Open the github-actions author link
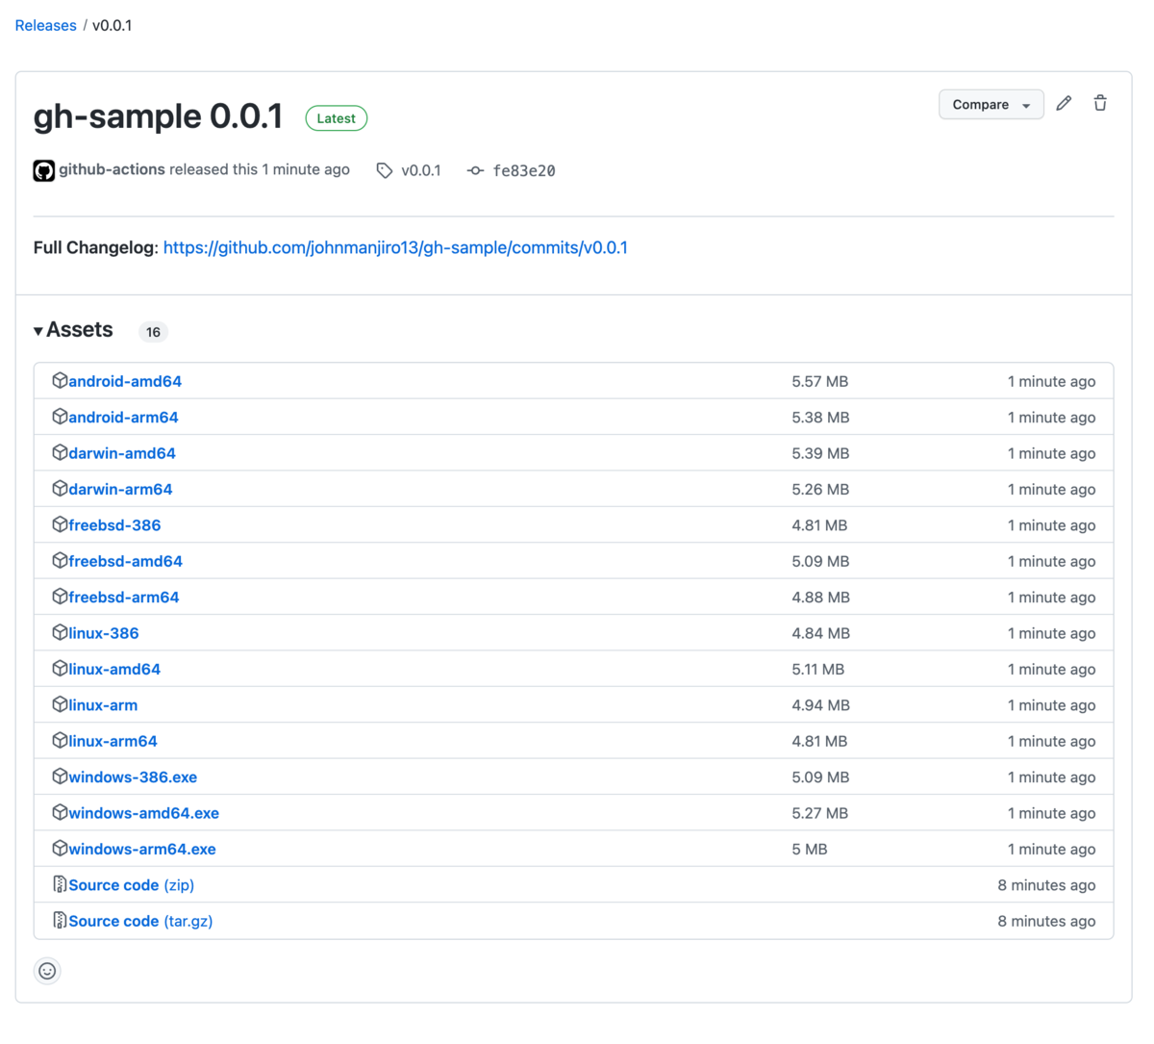 [112, 169]
